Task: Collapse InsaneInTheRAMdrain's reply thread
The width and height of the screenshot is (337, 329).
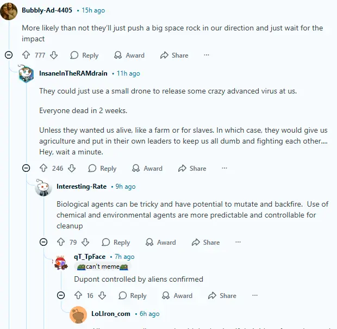Action: pos(26,169)
